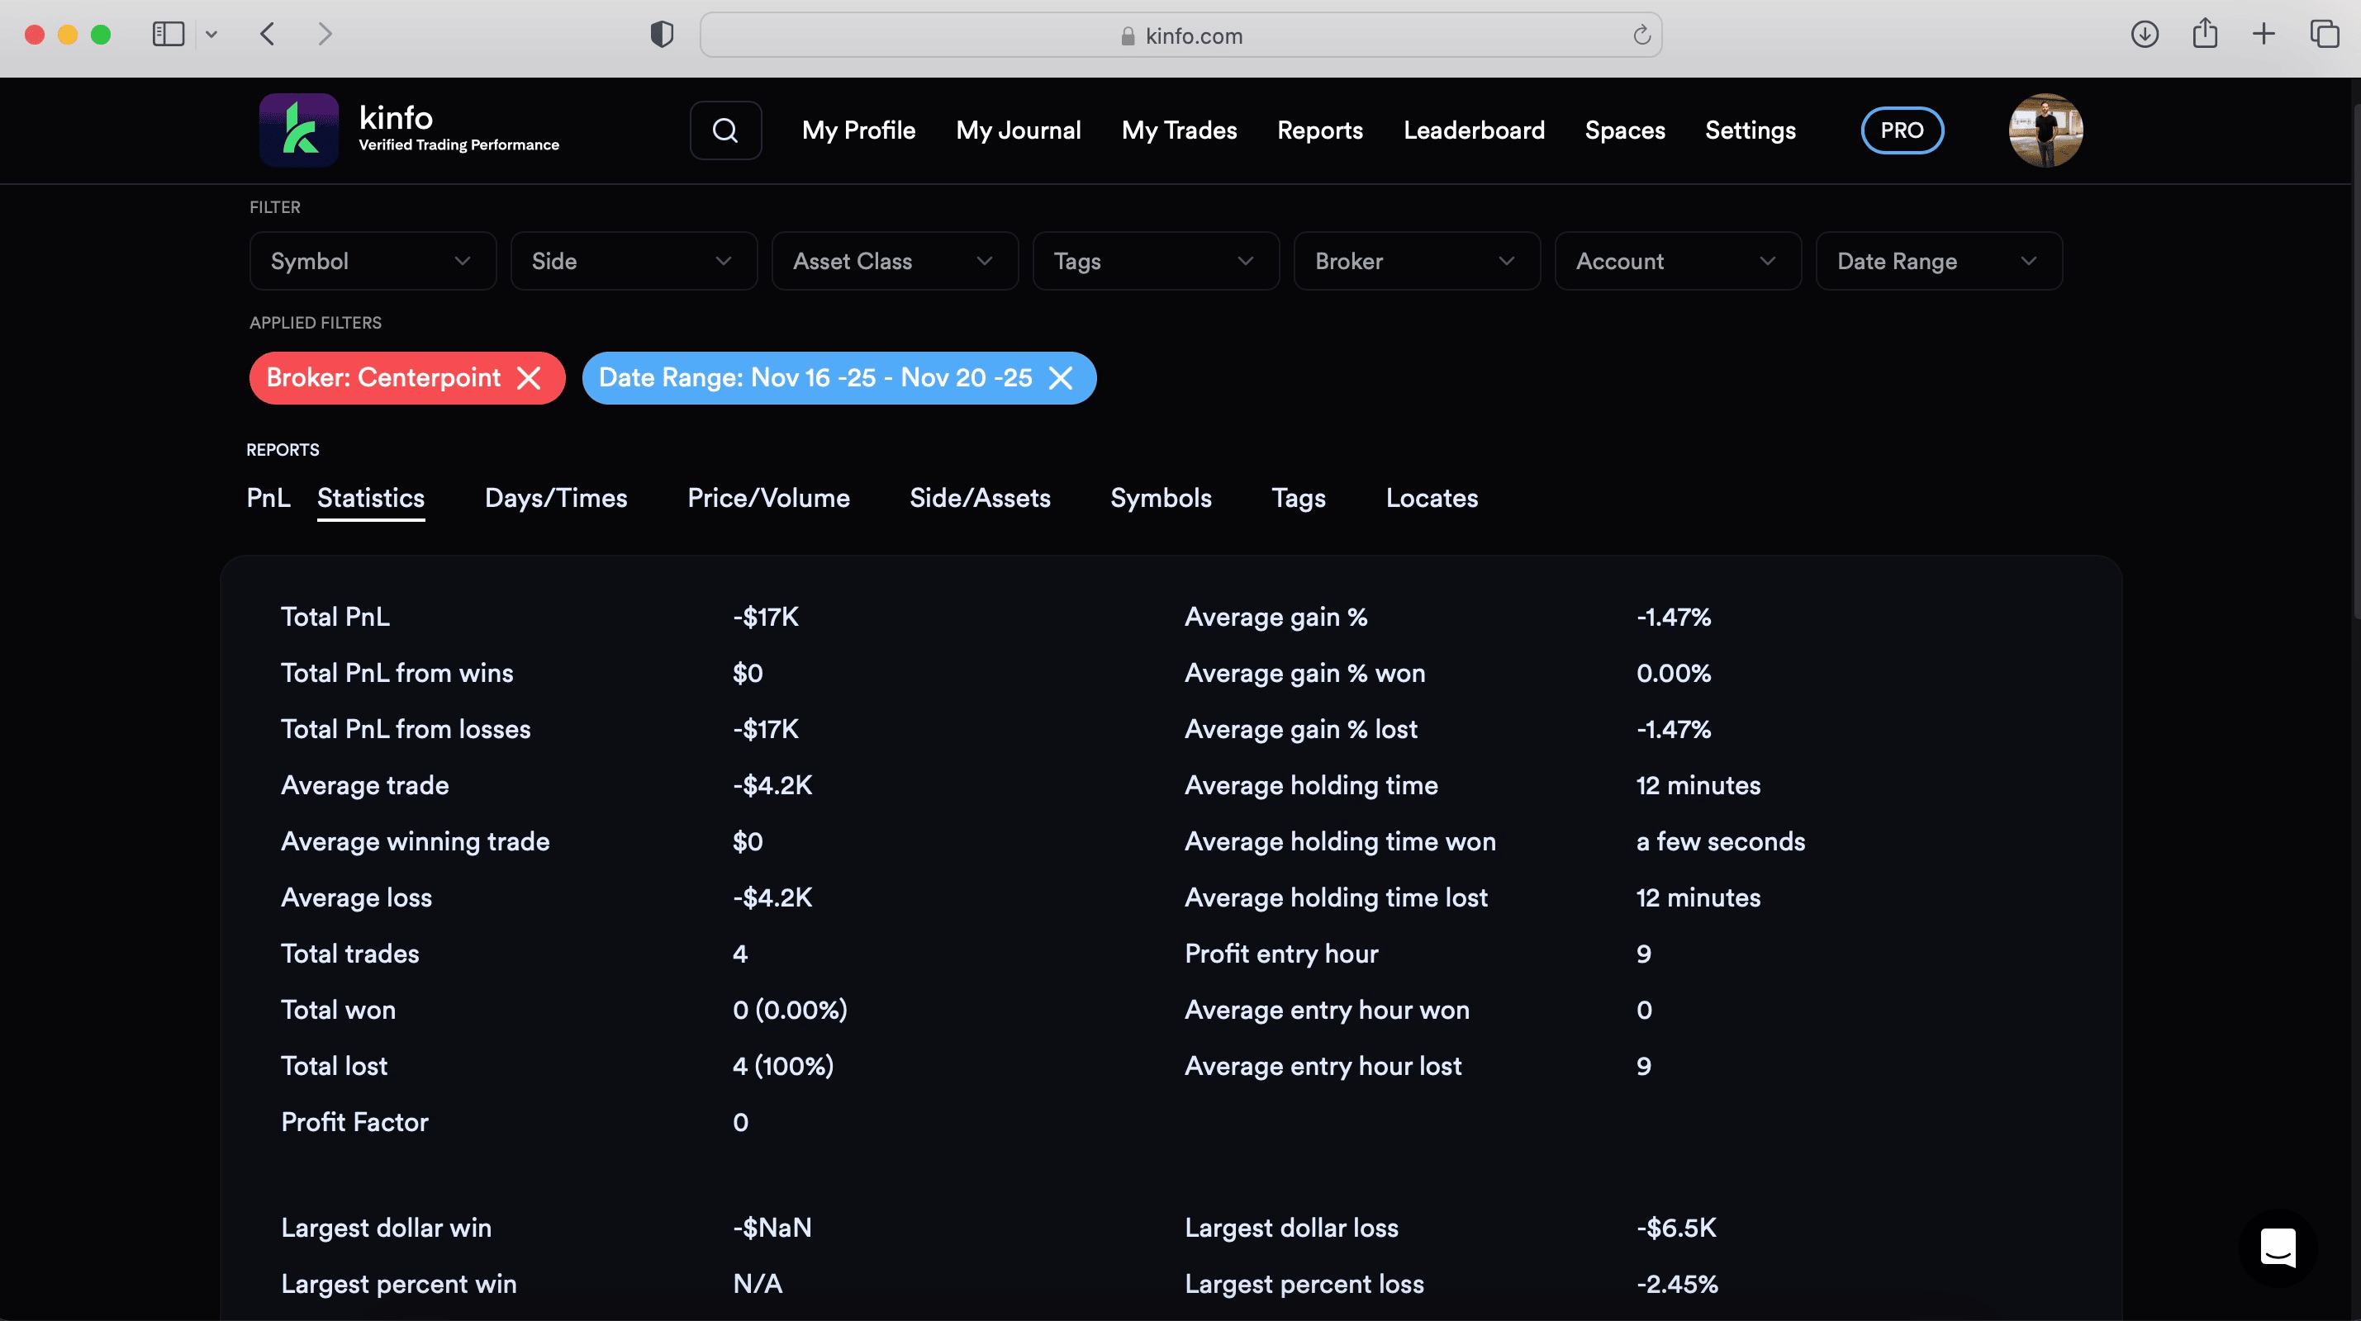
Task: Click the Safari sidebar toggle icon
Action: pyautogui.click(x=169, y=35)
